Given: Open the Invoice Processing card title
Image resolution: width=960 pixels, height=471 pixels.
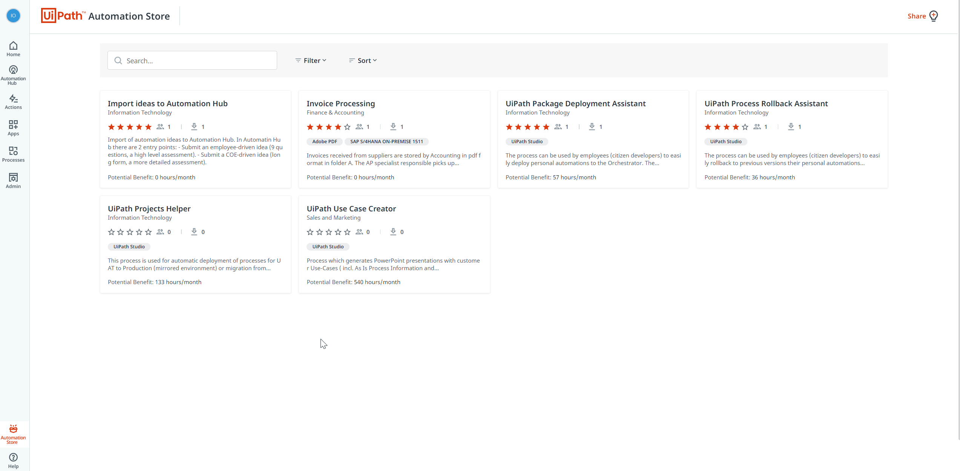Looking at the screenshot, I should coord(340,103).
